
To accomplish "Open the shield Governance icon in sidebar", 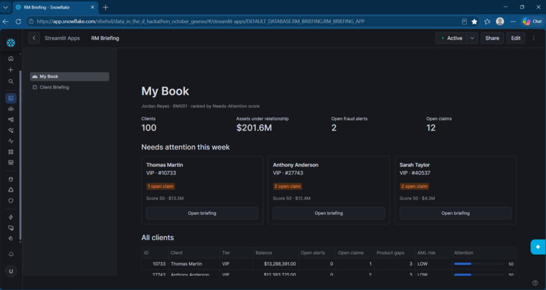I will pos(11,201).
